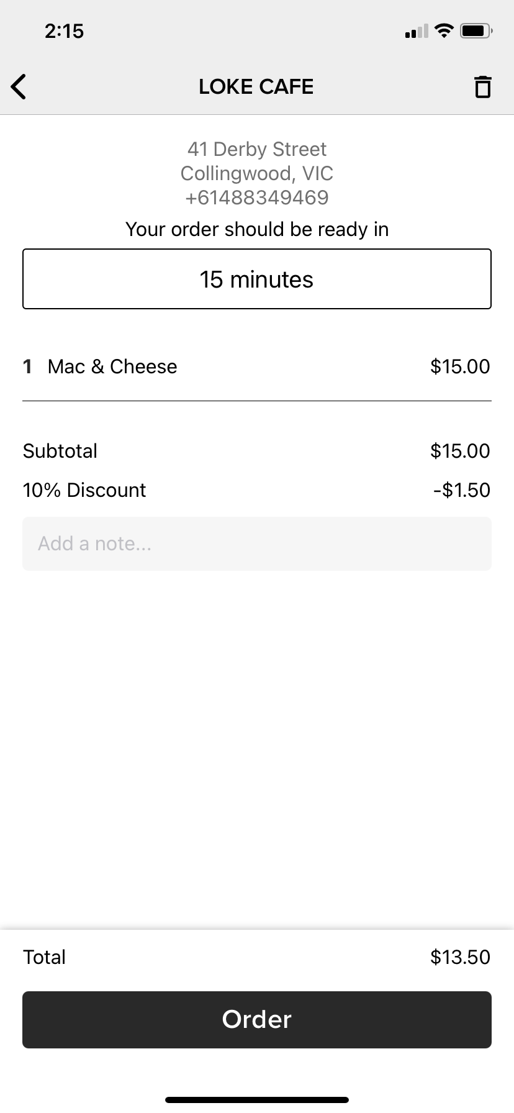Tap the $13.50 total amount

pos(460,956)
